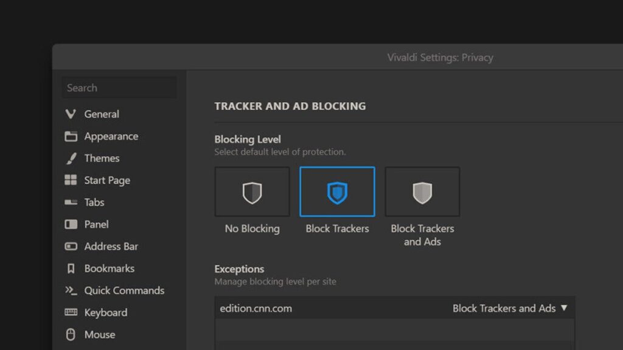Click the Themes paintbrush icon
Image resolution: width=623 pixels, height=350 pixels.
click(x=71, y=159)
